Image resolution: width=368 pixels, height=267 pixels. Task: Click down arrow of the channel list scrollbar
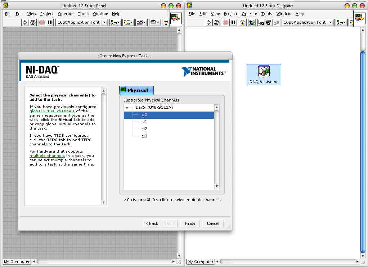pyautogui.click(x=217, y=186)
